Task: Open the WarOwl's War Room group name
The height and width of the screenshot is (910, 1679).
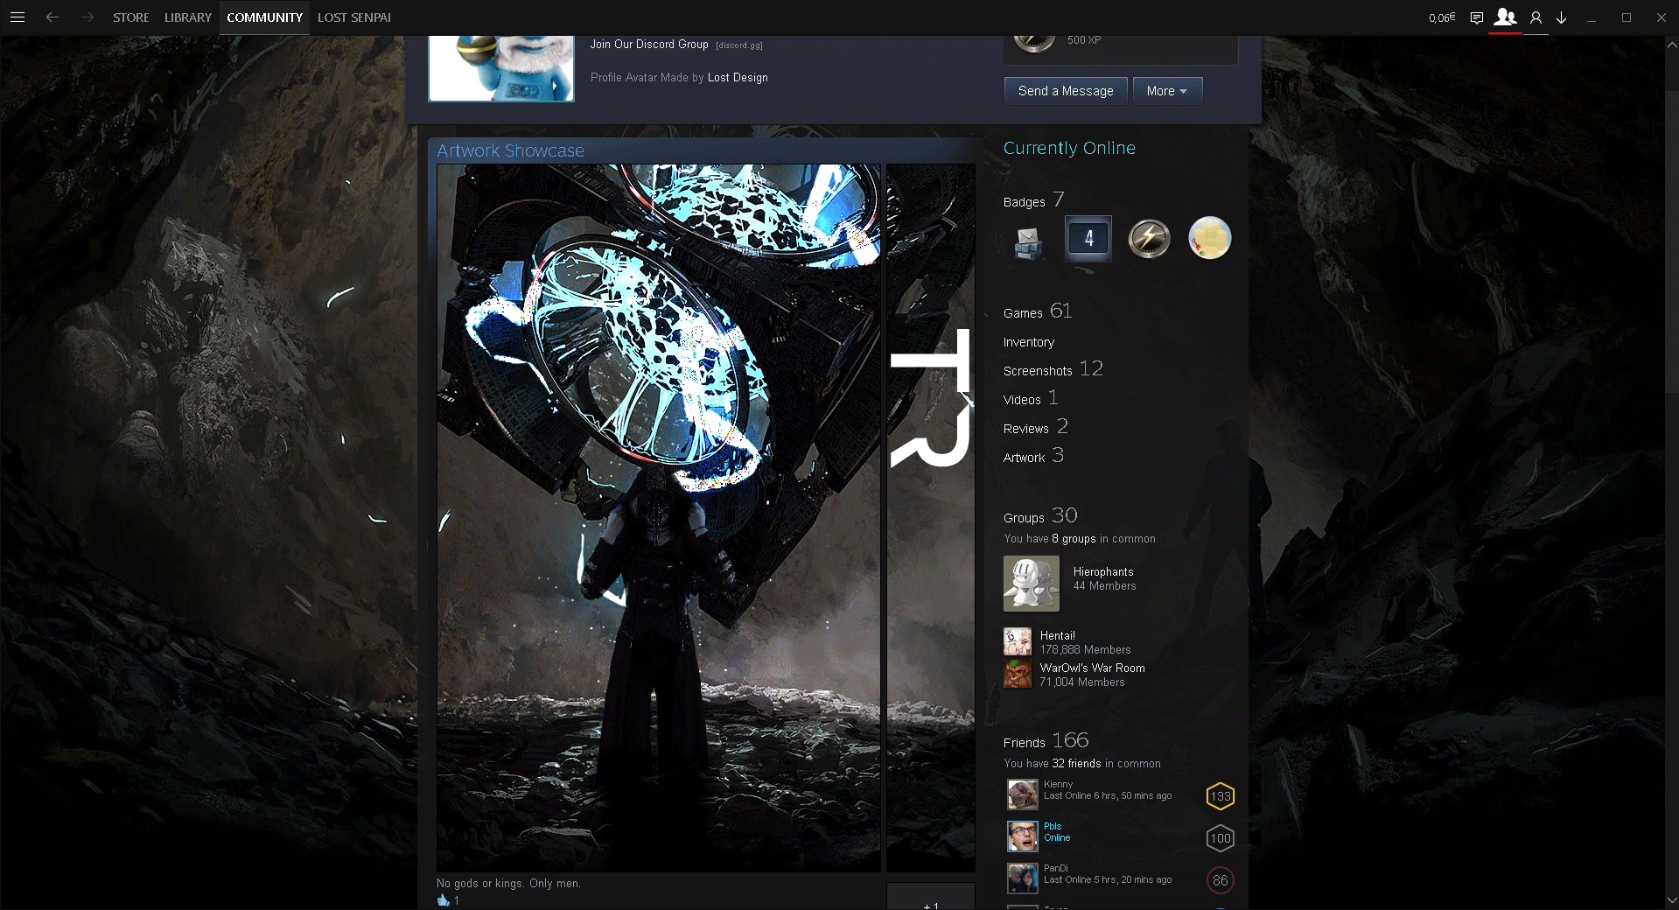Action: pyautogui.click(x=1093, y=668)
